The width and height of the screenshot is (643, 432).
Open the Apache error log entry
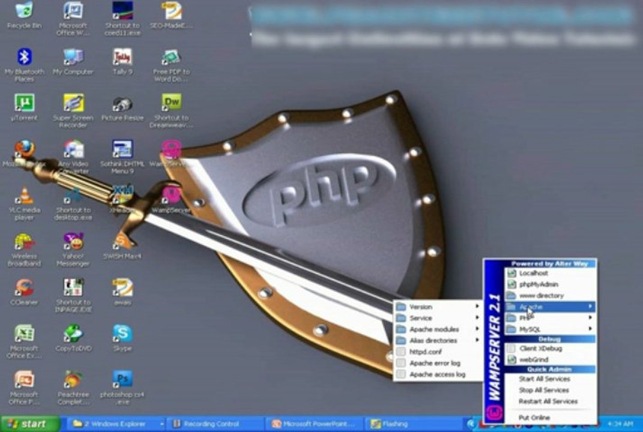[x=438, y=363]
